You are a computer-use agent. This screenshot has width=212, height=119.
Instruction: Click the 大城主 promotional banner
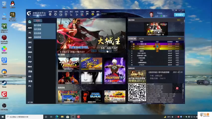click(x=91, y=36)
